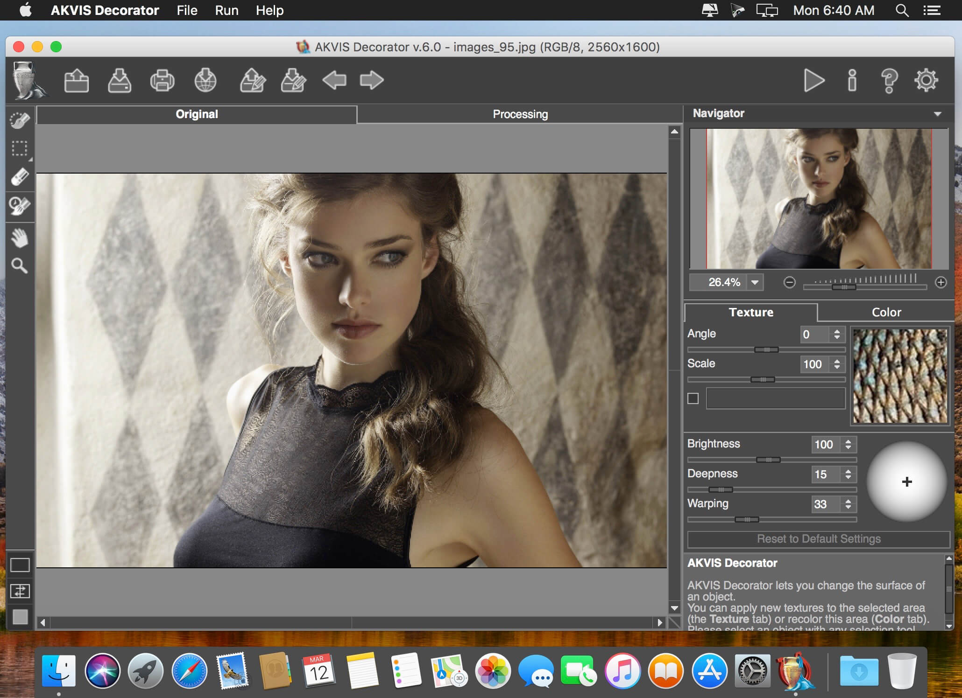Open the Help question mark icon

889,81
